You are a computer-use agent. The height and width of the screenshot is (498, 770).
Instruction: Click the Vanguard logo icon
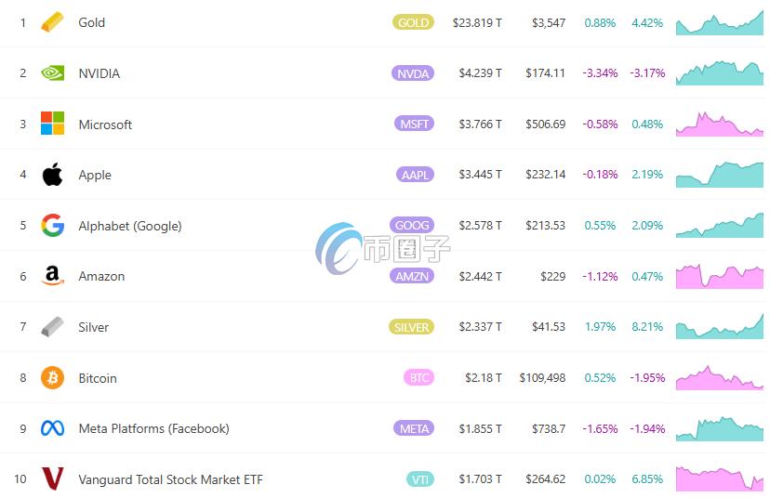tap(53, 479)
